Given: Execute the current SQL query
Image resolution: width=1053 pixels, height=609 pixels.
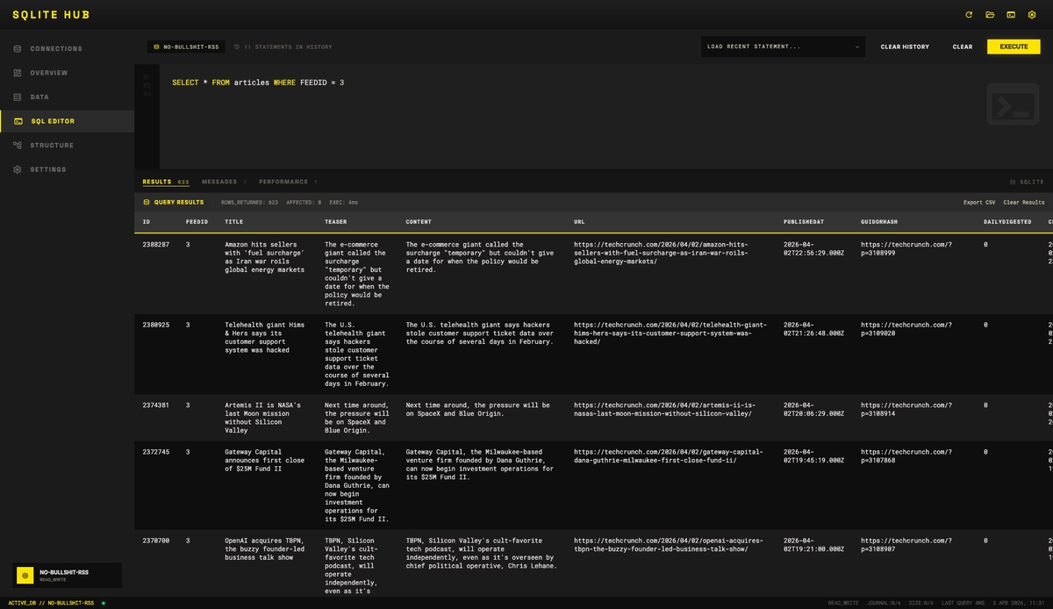Looking at the screenshot, I should [x=1014, y=46].
